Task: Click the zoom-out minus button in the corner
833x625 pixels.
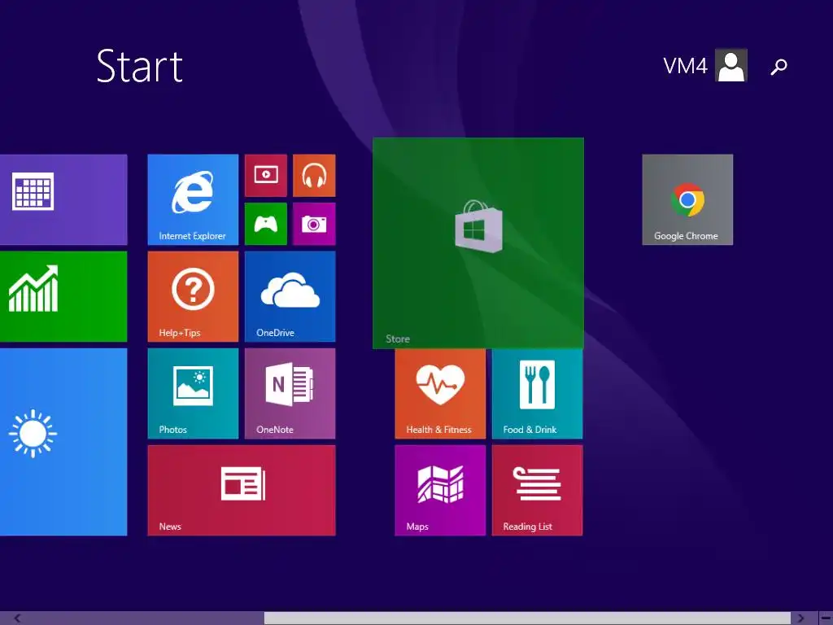Action: click(x=826, y=618)
